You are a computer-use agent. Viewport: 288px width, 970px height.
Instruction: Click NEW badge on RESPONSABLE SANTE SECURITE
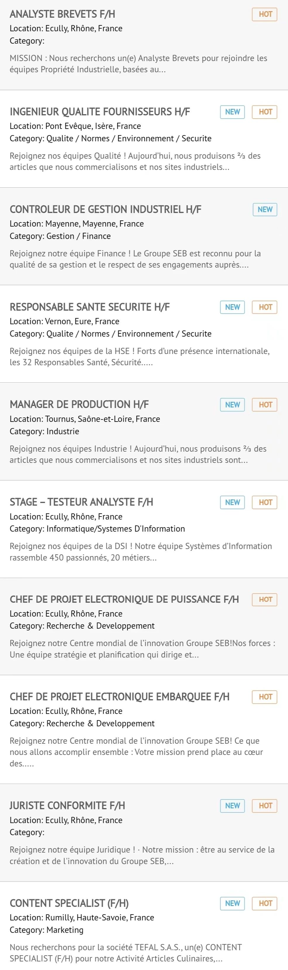click(232, 307)
